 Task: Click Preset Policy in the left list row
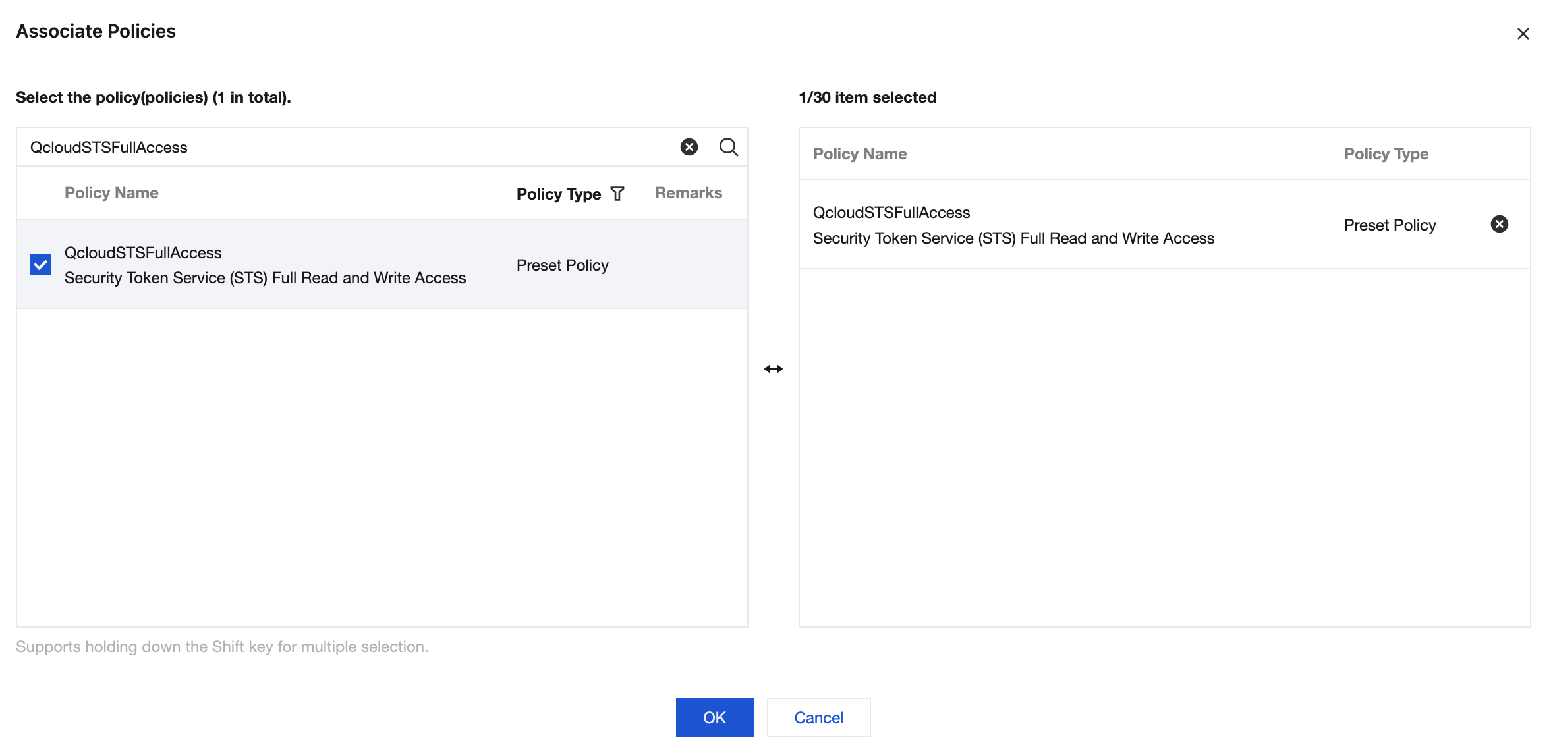click(562, 265)
